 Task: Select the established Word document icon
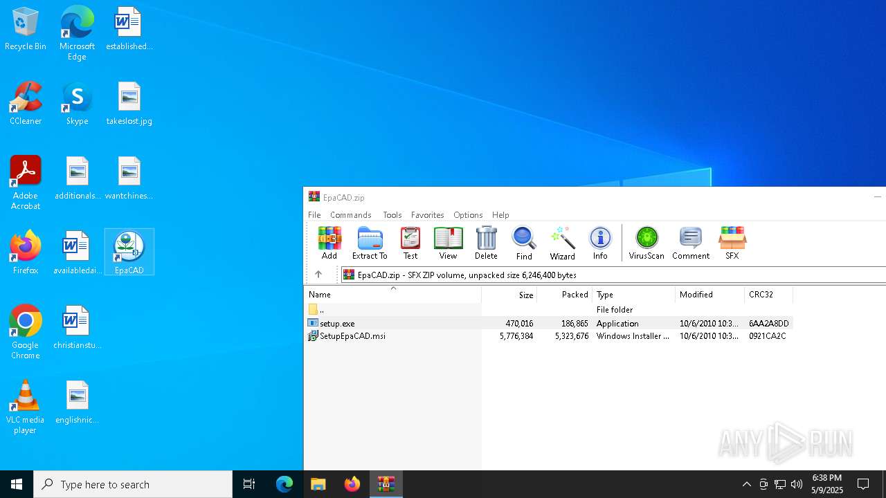[x=129, y=29]
